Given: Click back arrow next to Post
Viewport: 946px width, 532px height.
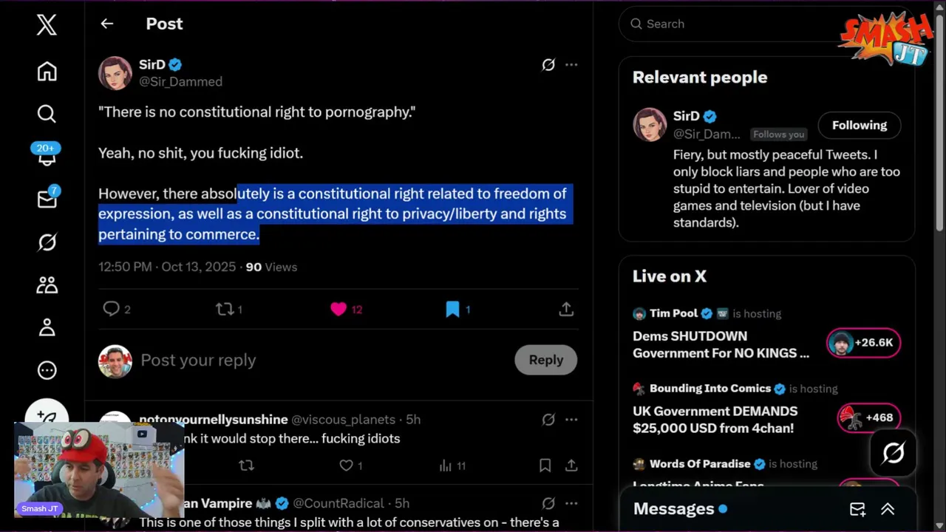Looking at the screenshot, I should coord(107,24).
